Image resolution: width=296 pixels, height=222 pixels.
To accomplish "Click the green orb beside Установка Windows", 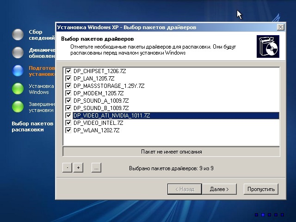I will pyautogui.click(x=18, y=88).
